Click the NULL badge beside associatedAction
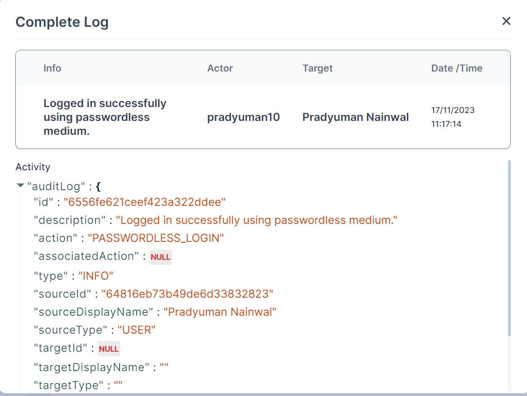 tap(160, 257)
